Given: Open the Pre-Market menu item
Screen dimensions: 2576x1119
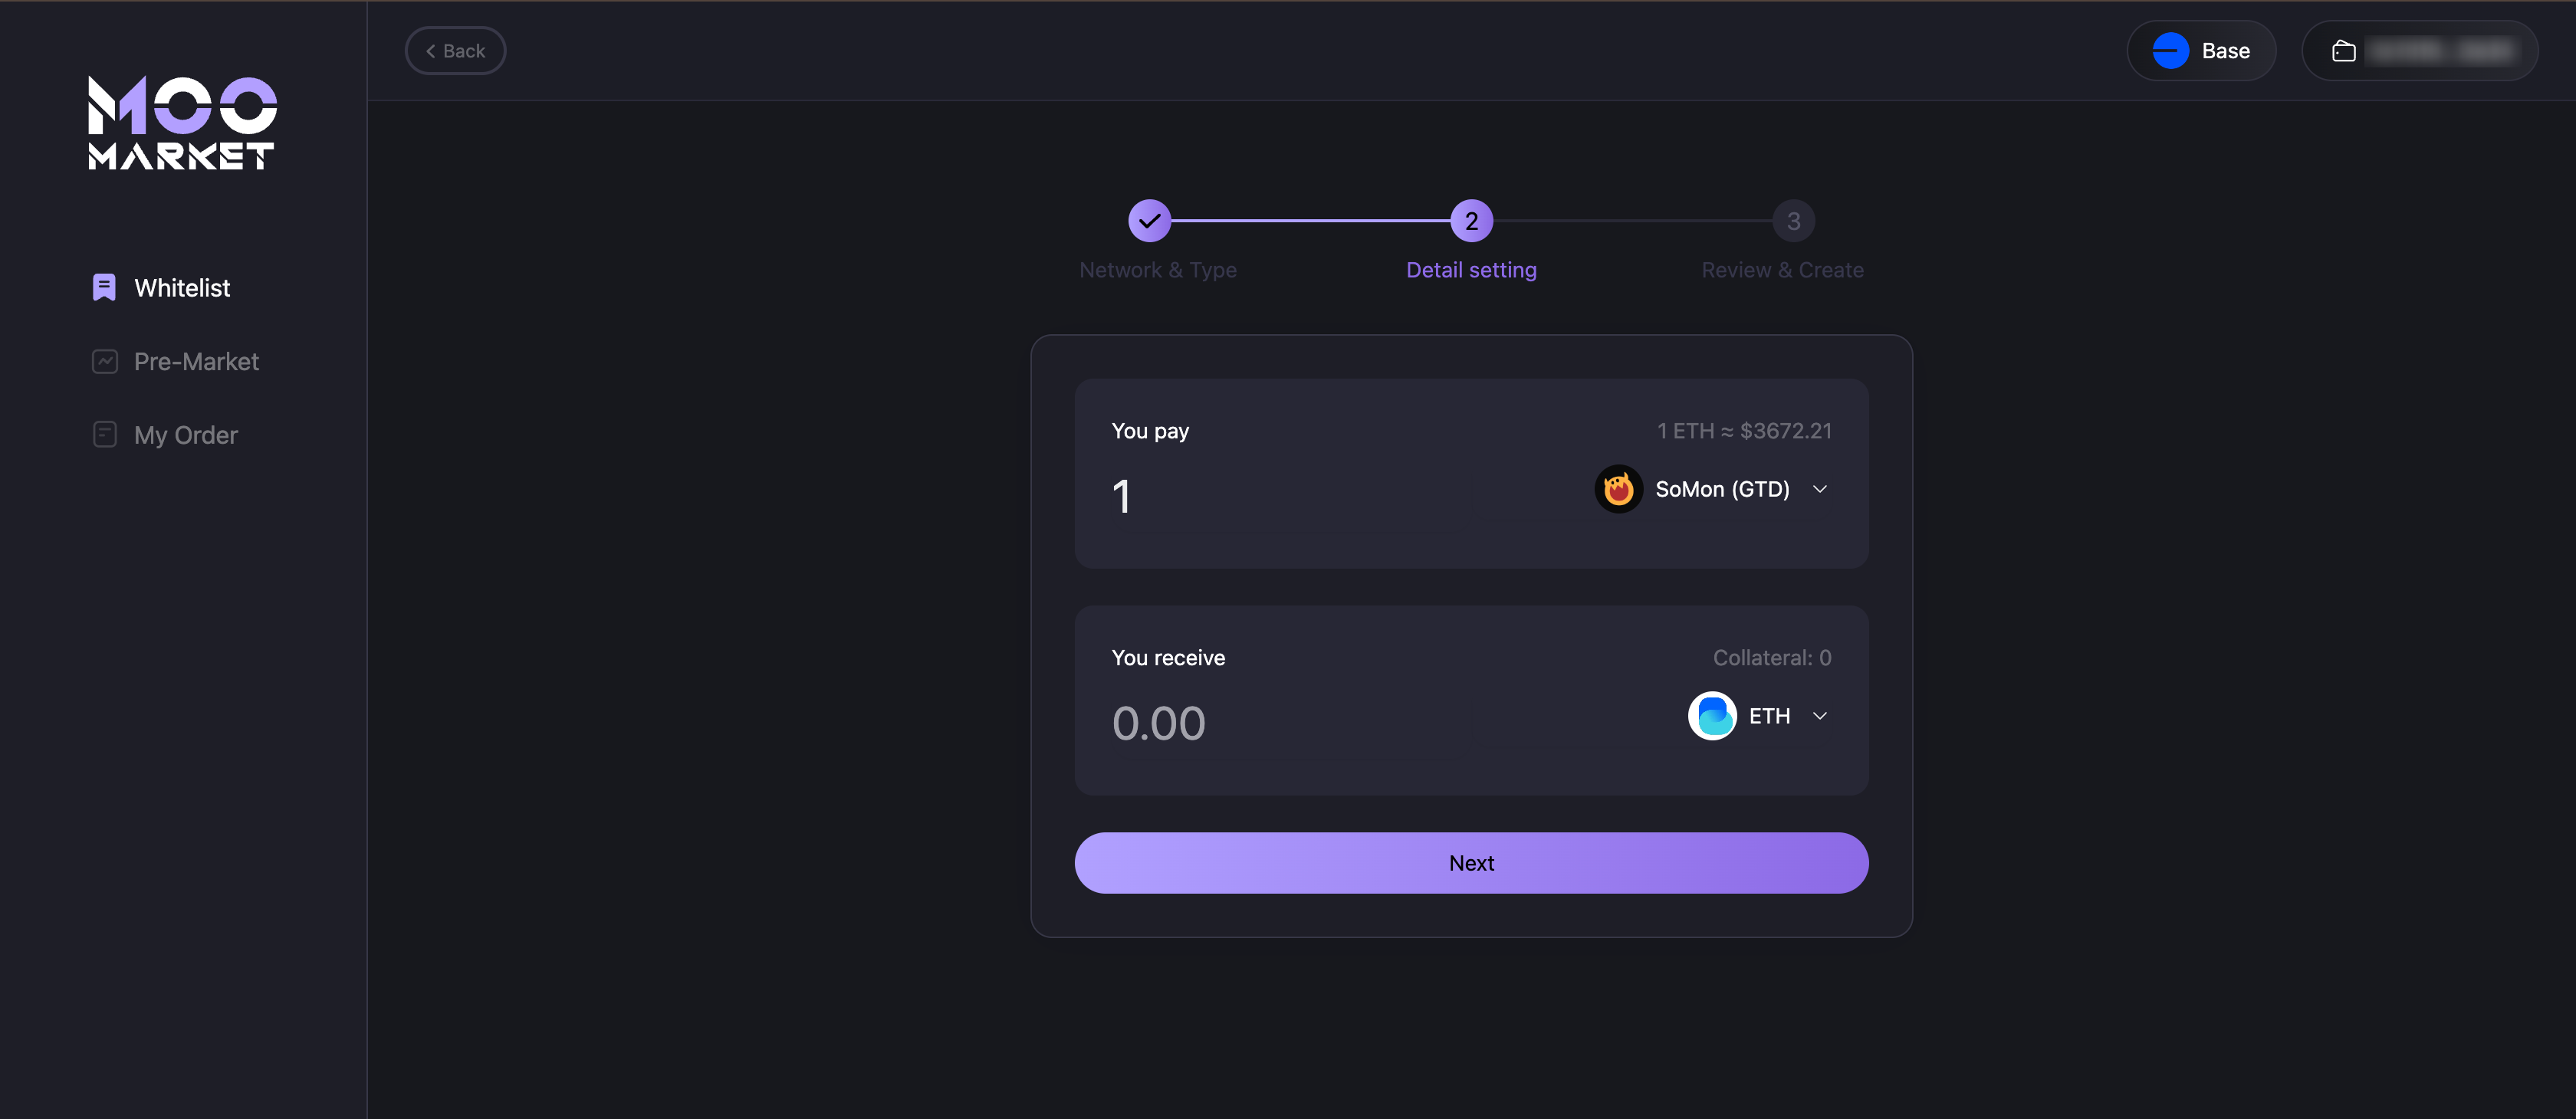Looking at the screenshot, I should click(x=196, y=362).
